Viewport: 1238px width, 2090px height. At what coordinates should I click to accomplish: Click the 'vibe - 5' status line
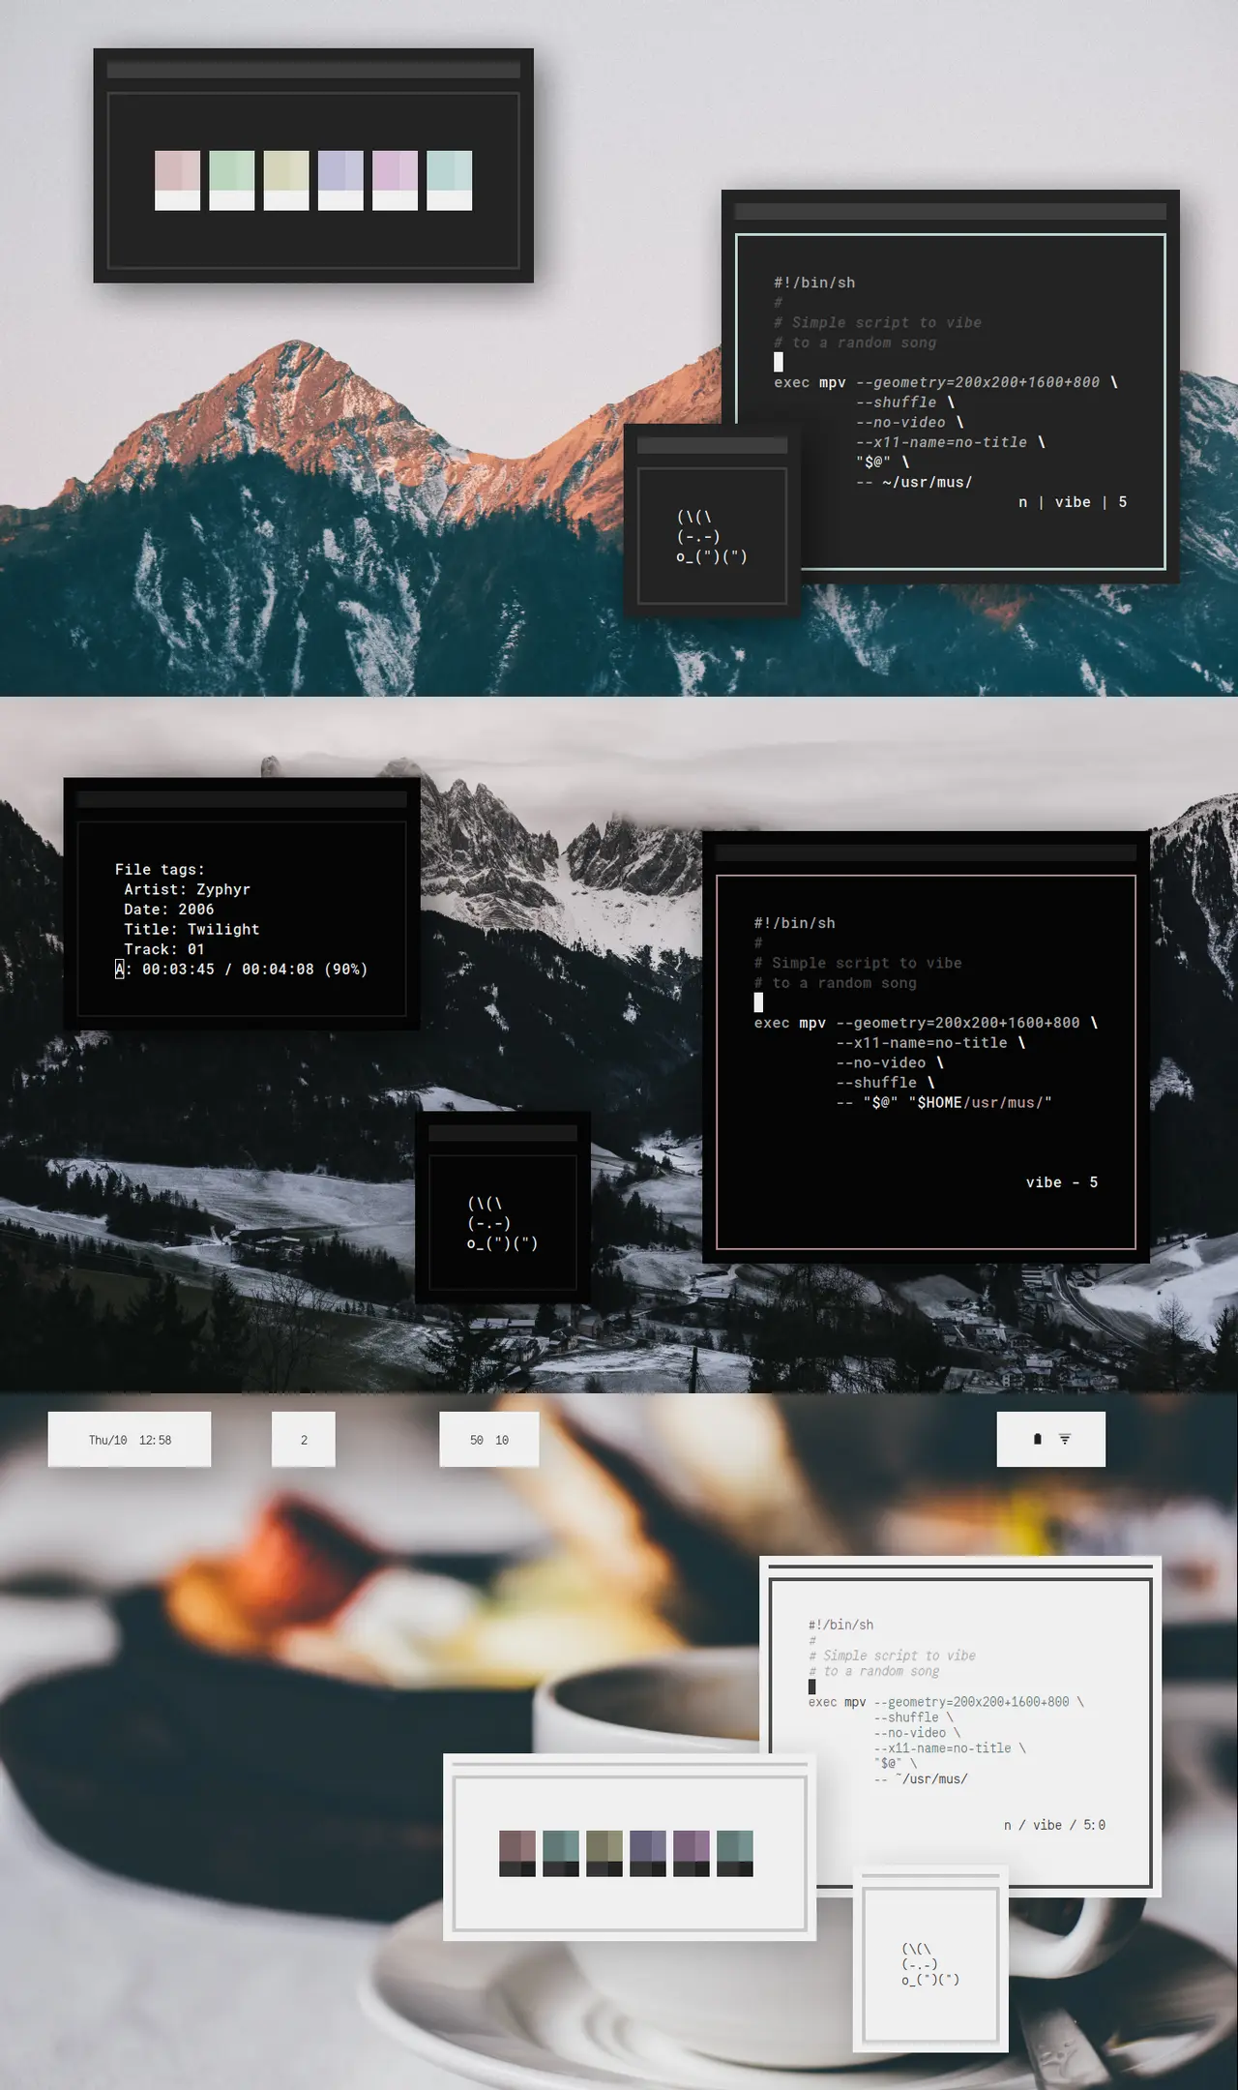pos(1061,1182)
